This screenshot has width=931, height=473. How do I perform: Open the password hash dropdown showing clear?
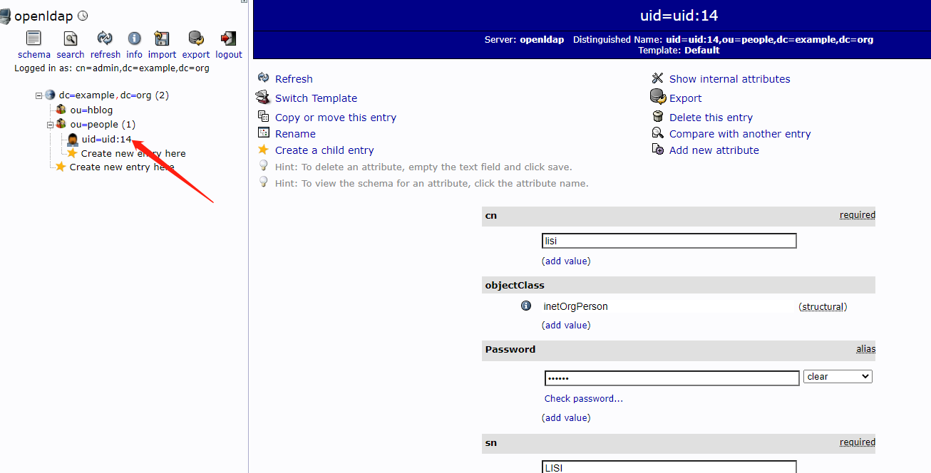(837, 376)
